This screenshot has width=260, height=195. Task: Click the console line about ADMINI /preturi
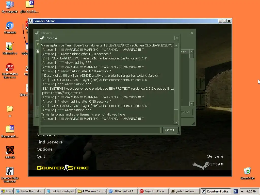point(100,76)
